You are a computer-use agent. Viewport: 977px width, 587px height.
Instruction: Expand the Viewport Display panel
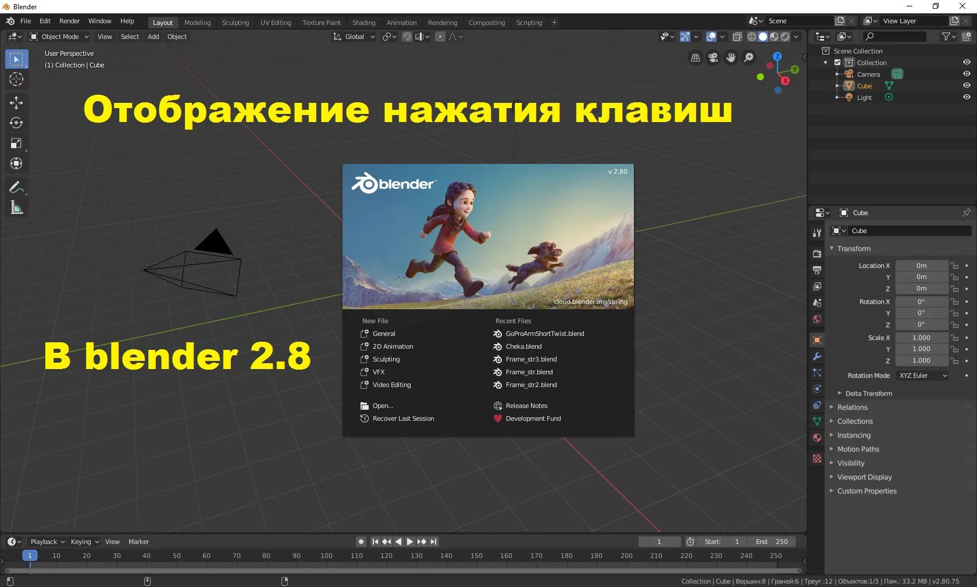click(864, 477)
